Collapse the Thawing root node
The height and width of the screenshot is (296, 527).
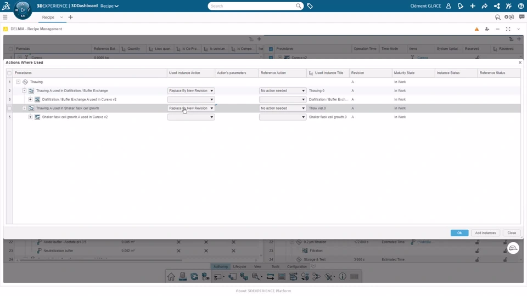(x=18, y=82)
